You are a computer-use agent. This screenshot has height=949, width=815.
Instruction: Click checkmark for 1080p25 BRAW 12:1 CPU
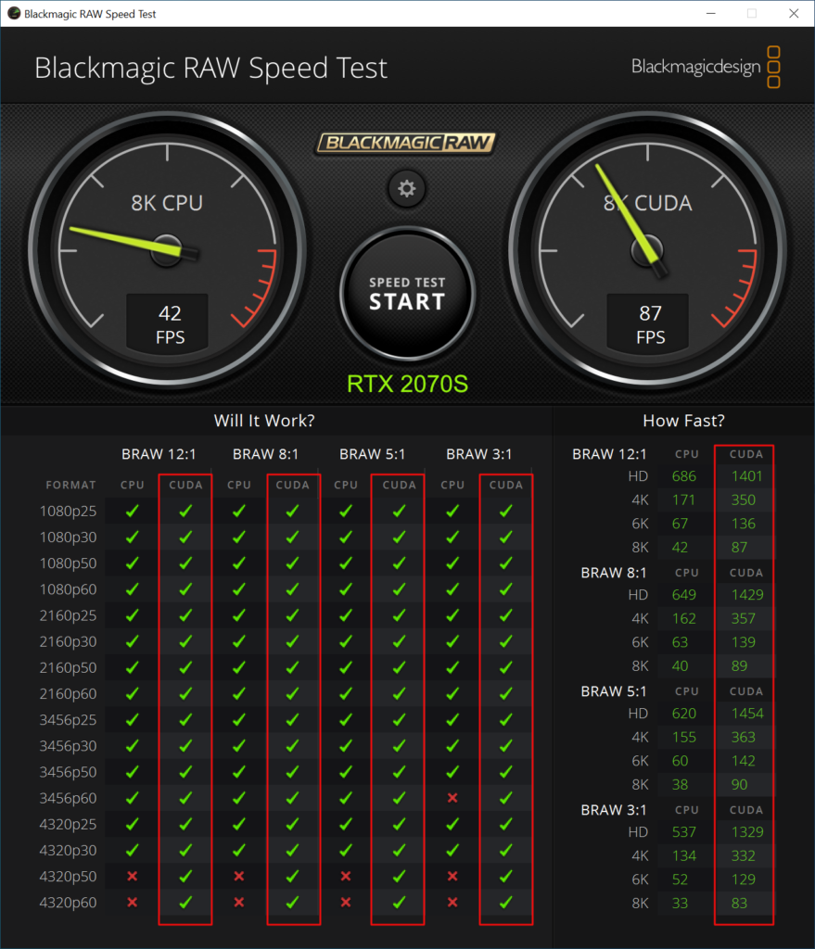point(132,511)
